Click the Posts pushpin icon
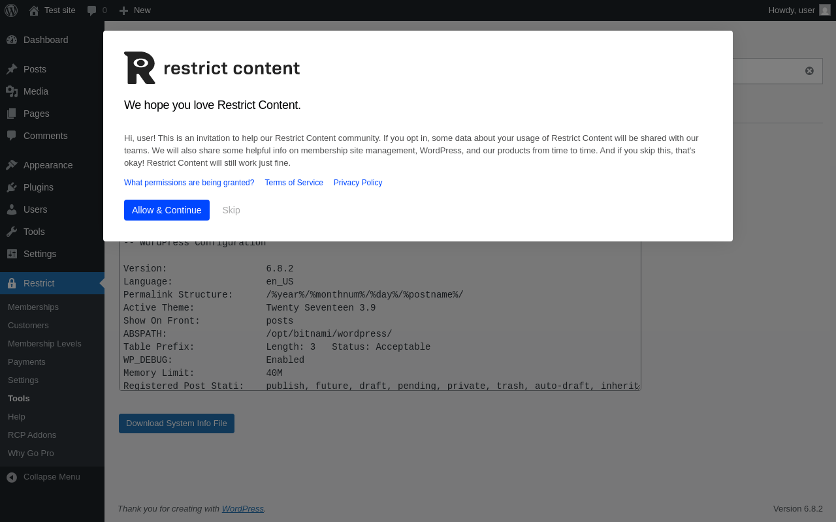Image resolution: width=836 pixels, height=522 pixels. 12,69
